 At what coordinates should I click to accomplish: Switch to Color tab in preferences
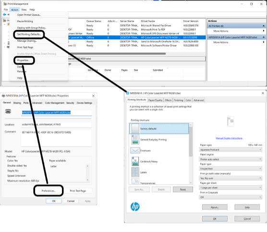pos(188,100)
